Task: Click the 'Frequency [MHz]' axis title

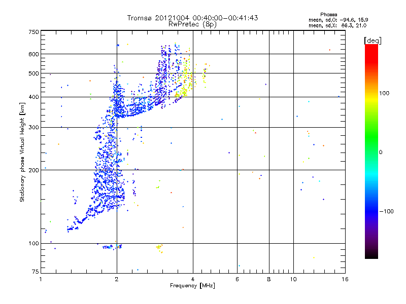Action: point(192,286)
